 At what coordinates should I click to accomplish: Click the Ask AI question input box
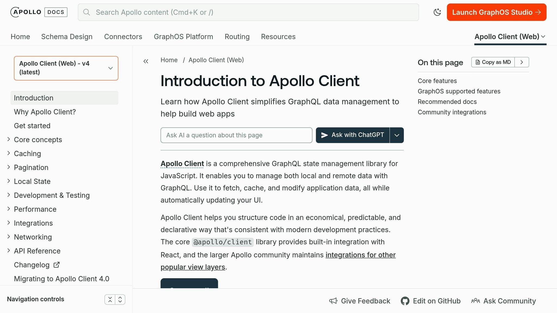click(236, 135)
